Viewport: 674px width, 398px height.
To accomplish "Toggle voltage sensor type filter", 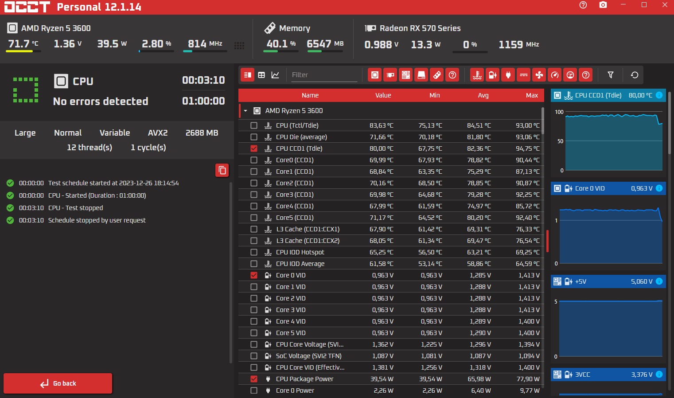I will point(493,75).
